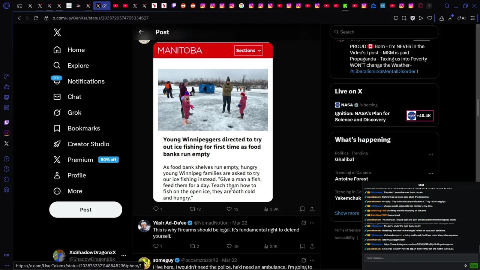Open #LiberalismIsAMentalDisorder hashtag link
Screen dimensions: 480x270
pyautogui.click(x=382, y=71)
